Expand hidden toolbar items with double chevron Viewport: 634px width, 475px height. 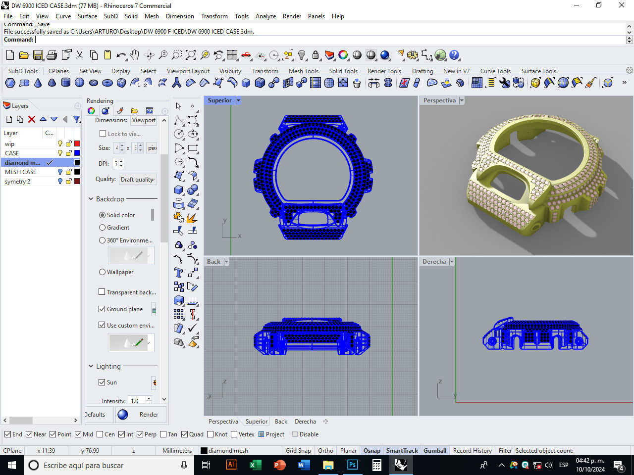click(x=624, y=83)
